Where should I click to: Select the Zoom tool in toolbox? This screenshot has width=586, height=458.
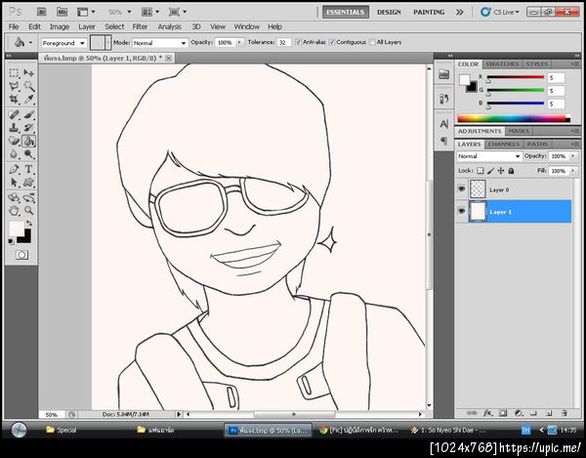coord(28,211)
